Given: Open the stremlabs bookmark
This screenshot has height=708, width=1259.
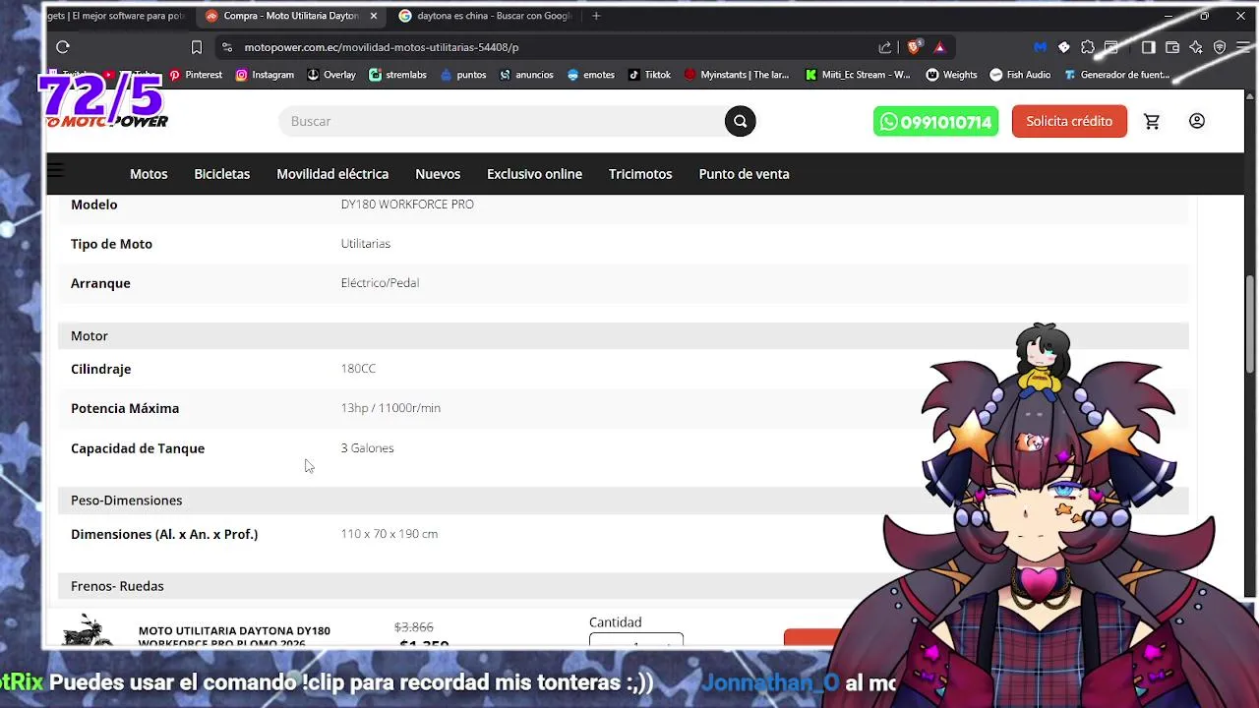Looking at the screenshot, I should point(397,75).
